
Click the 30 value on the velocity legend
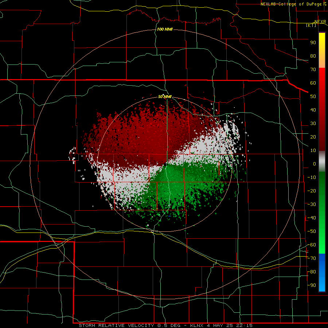point(313,124)
